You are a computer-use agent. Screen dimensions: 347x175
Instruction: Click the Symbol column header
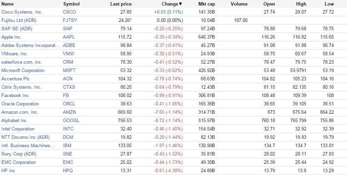point(71,4)
